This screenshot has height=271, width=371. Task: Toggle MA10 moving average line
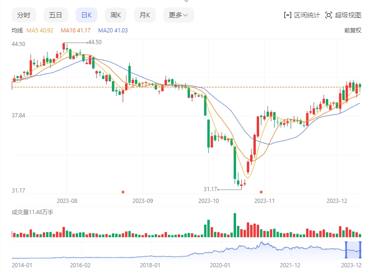pos(75,31)
